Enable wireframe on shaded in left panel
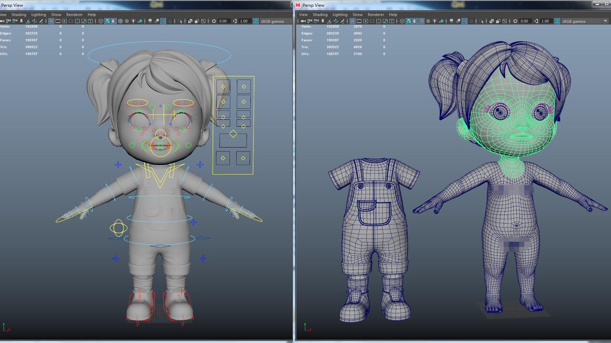Image resolution: width=611 pixels, height=343 pixels. pyautogui.click(x=120, y=21)
